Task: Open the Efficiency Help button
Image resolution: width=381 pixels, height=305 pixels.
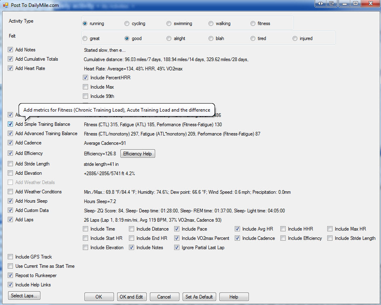Action: coord(137,154)
